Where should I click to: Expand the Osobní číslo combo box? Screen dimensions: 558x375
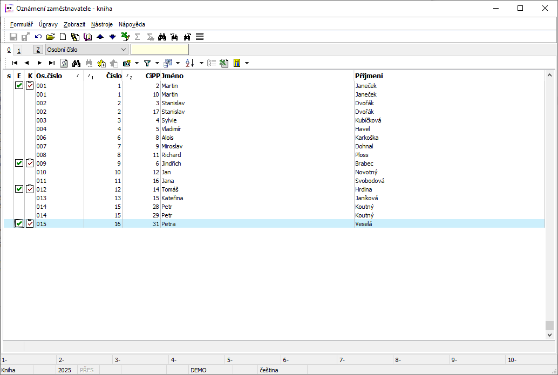click(124, 50)
